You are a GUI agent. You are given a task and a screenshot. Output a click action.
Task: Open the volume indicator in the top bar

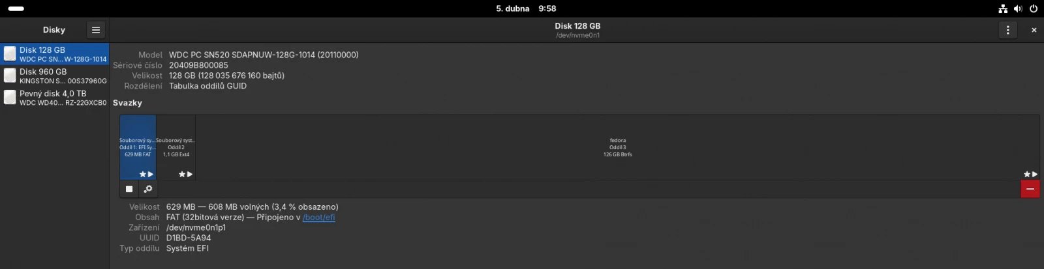1018,8
